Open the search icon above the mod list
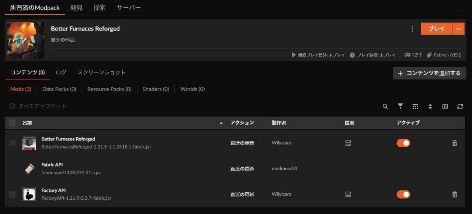The width and height of the screenshot is (472, 214). pos(385,106)
